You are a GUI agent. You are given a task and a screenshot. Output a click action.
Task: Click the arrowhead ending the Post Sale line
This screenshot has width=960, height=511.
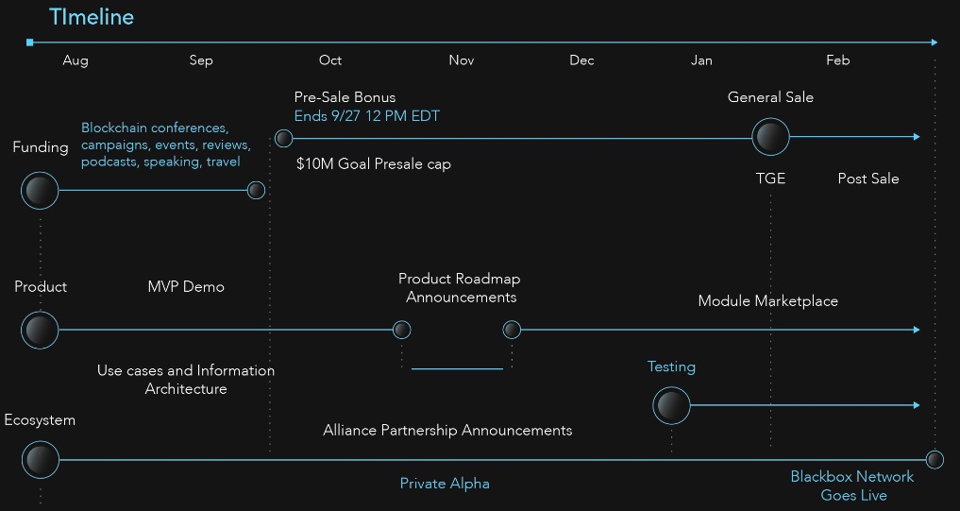tap(917, 137)
